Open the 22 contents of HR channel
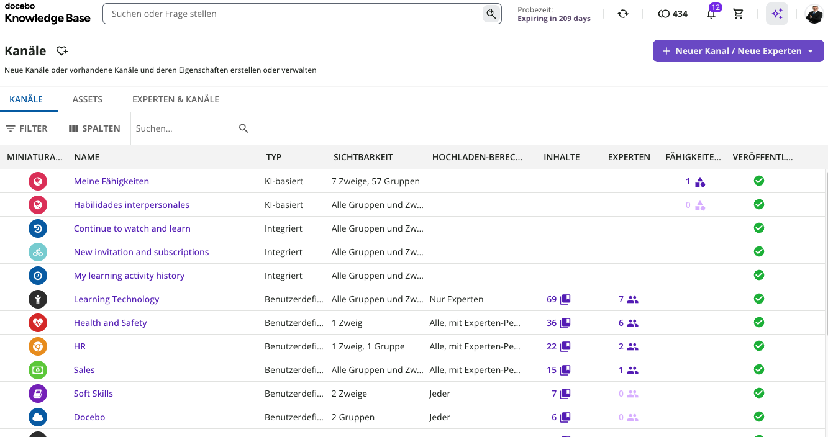The image size is (828, 437). [x=558, y=346]
